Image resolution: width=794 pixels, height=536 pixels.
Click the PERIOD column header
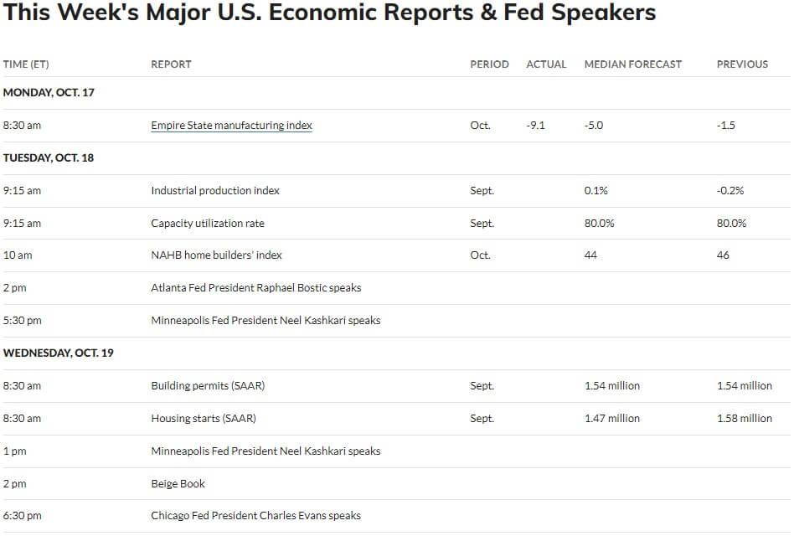click(489, 64)
